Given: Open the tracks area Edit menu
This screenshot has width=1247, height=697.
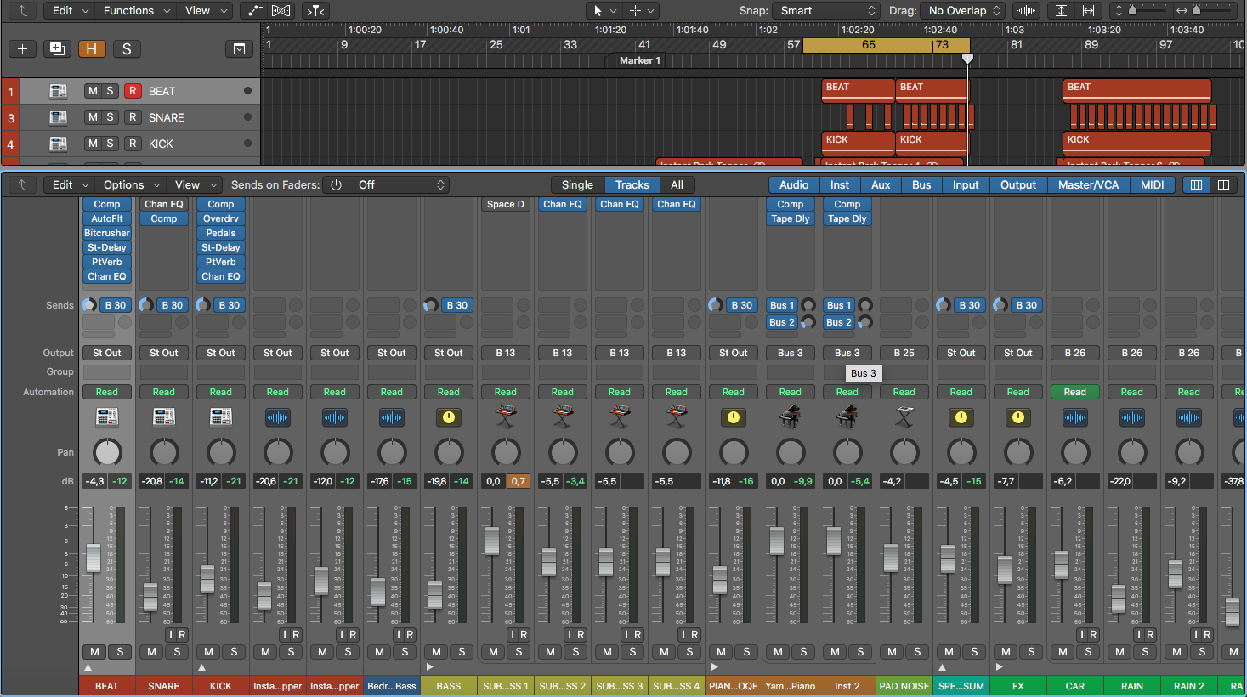Looking at the screenshot, I should (70, 11).
